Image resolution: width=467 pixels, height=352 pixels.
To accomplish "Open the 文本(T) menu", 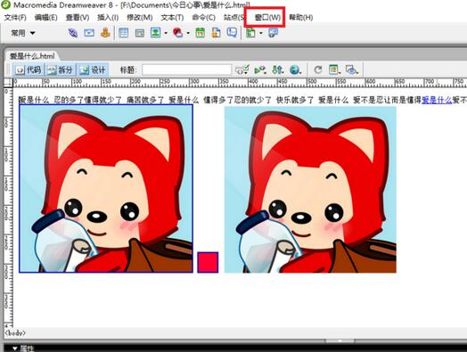I will [x=172, y=18].
